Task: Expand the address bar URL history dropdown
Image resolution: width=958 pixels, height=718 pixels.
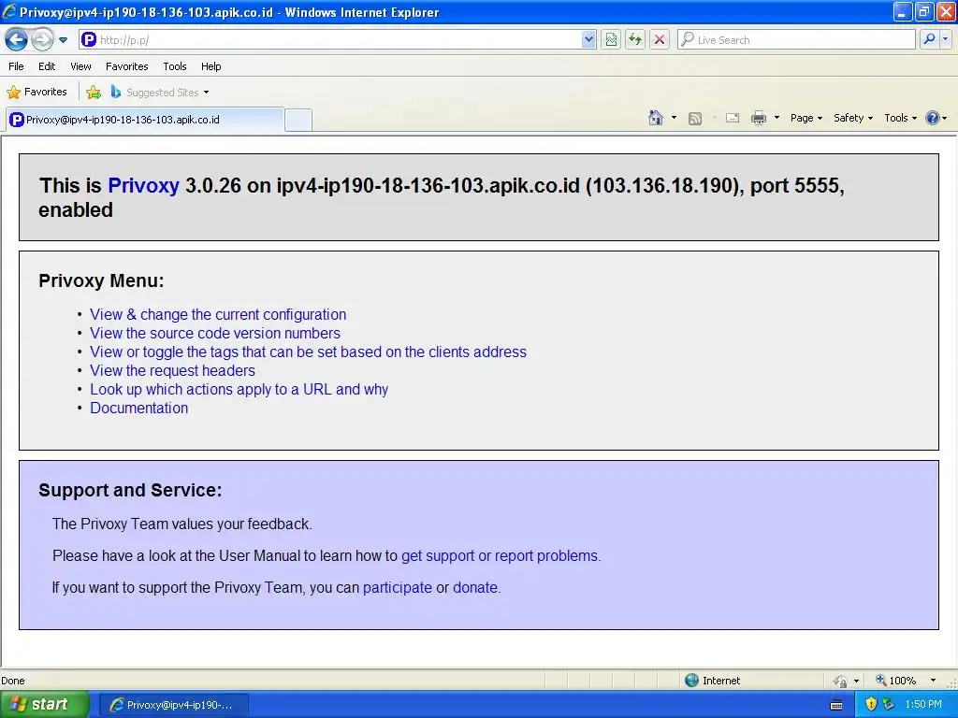Action: [x=588, y=39]
